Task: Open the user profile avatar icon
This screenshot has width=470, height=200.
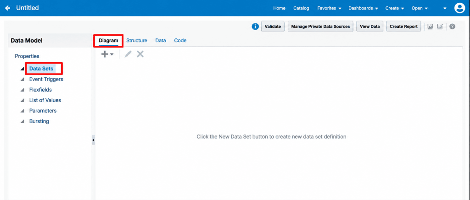Action: 459,8
